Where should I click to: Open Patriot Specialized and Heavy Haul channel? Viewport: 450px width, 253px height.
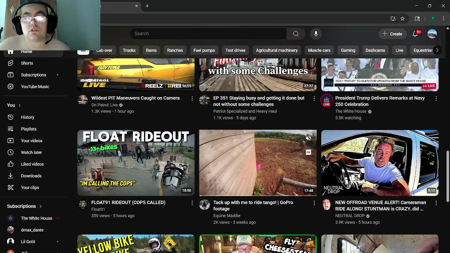245,111
